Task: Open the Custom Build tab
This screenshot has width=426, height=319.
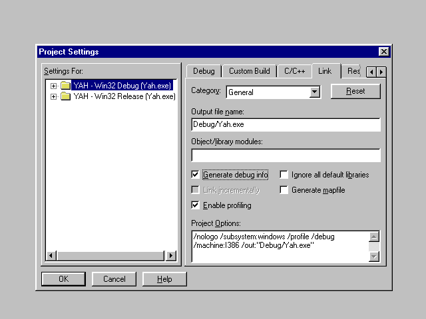Action: pos(249,71)
